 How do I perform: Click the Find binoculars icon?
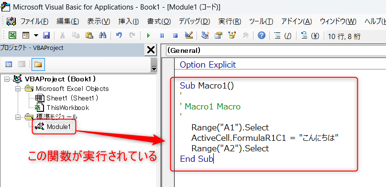click(102, 36)
